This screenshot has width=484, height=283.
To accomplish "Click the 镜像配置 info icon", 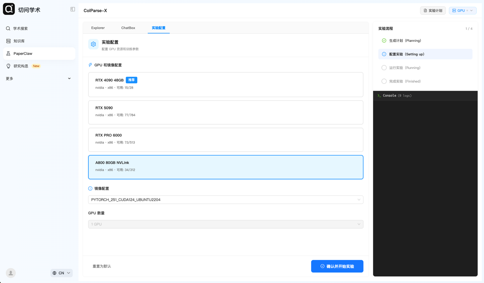I will click(90, 189).
